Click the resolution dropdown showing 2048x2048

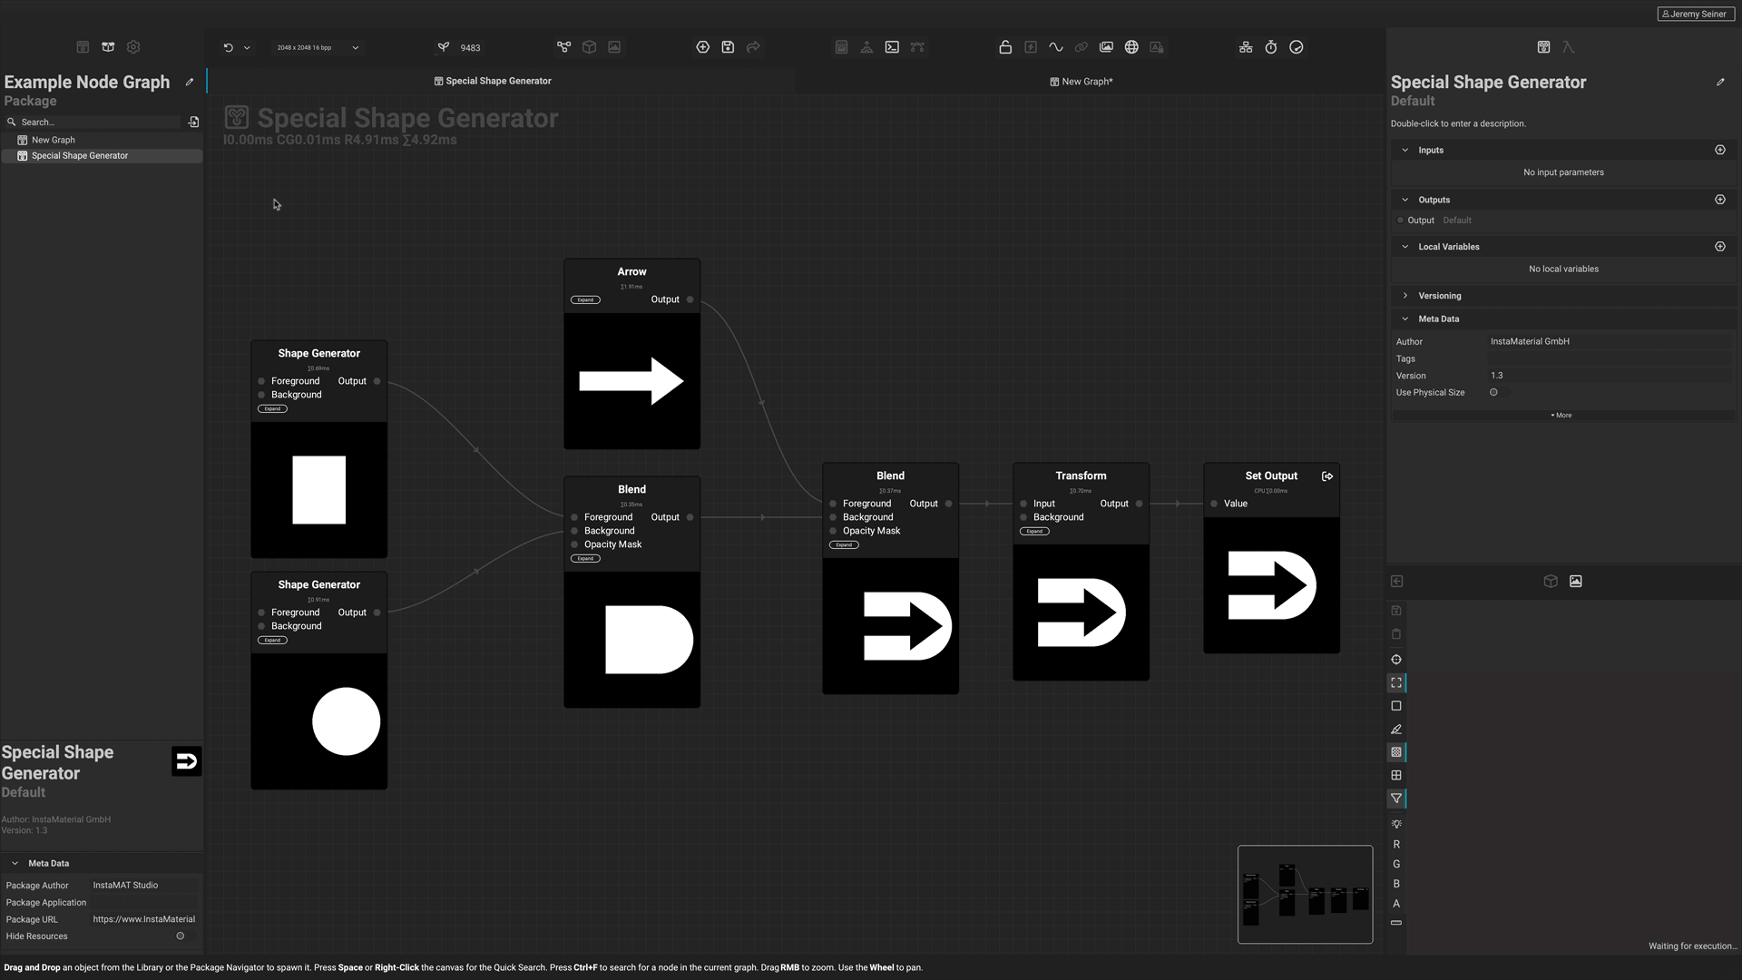[x=316, y=46]
